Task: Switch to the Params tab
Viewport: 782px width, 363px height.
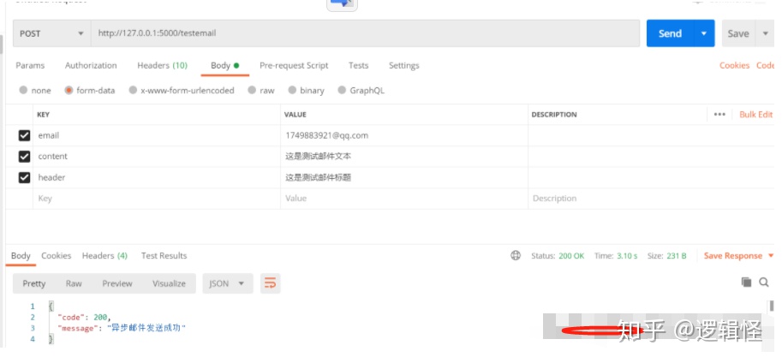Action: 30,65
